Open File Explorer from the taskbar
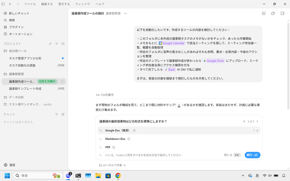Image resolution: width=290 pixels, height=181 pixels. (x=98, y=176)
